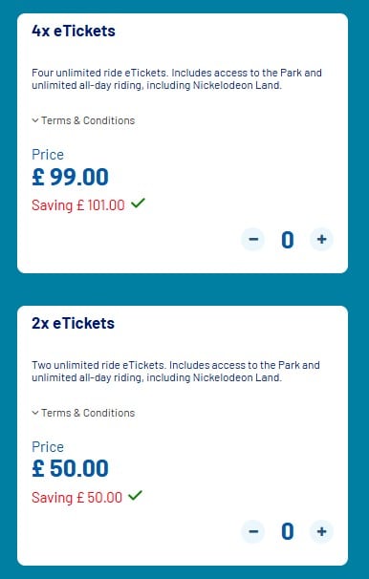This screenshot has width=369, height=579.
Task: Open Terms & Conditions text for 2x eTickets
Action: [88, 413]
